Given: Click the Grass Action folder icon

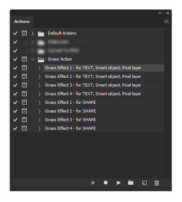Looking at the screenshot, I should [41, 60].
